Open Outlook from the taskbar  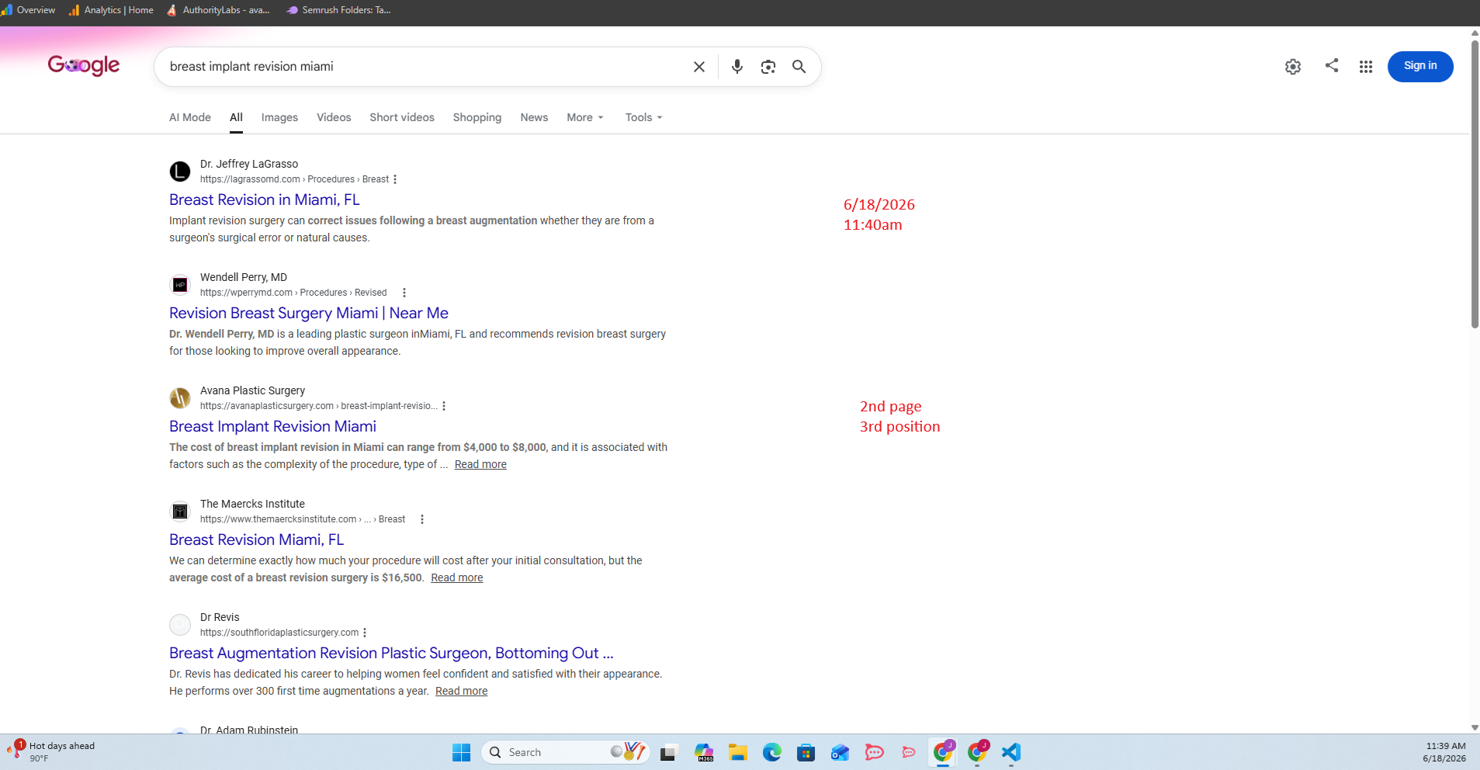(x=840, y=752)
